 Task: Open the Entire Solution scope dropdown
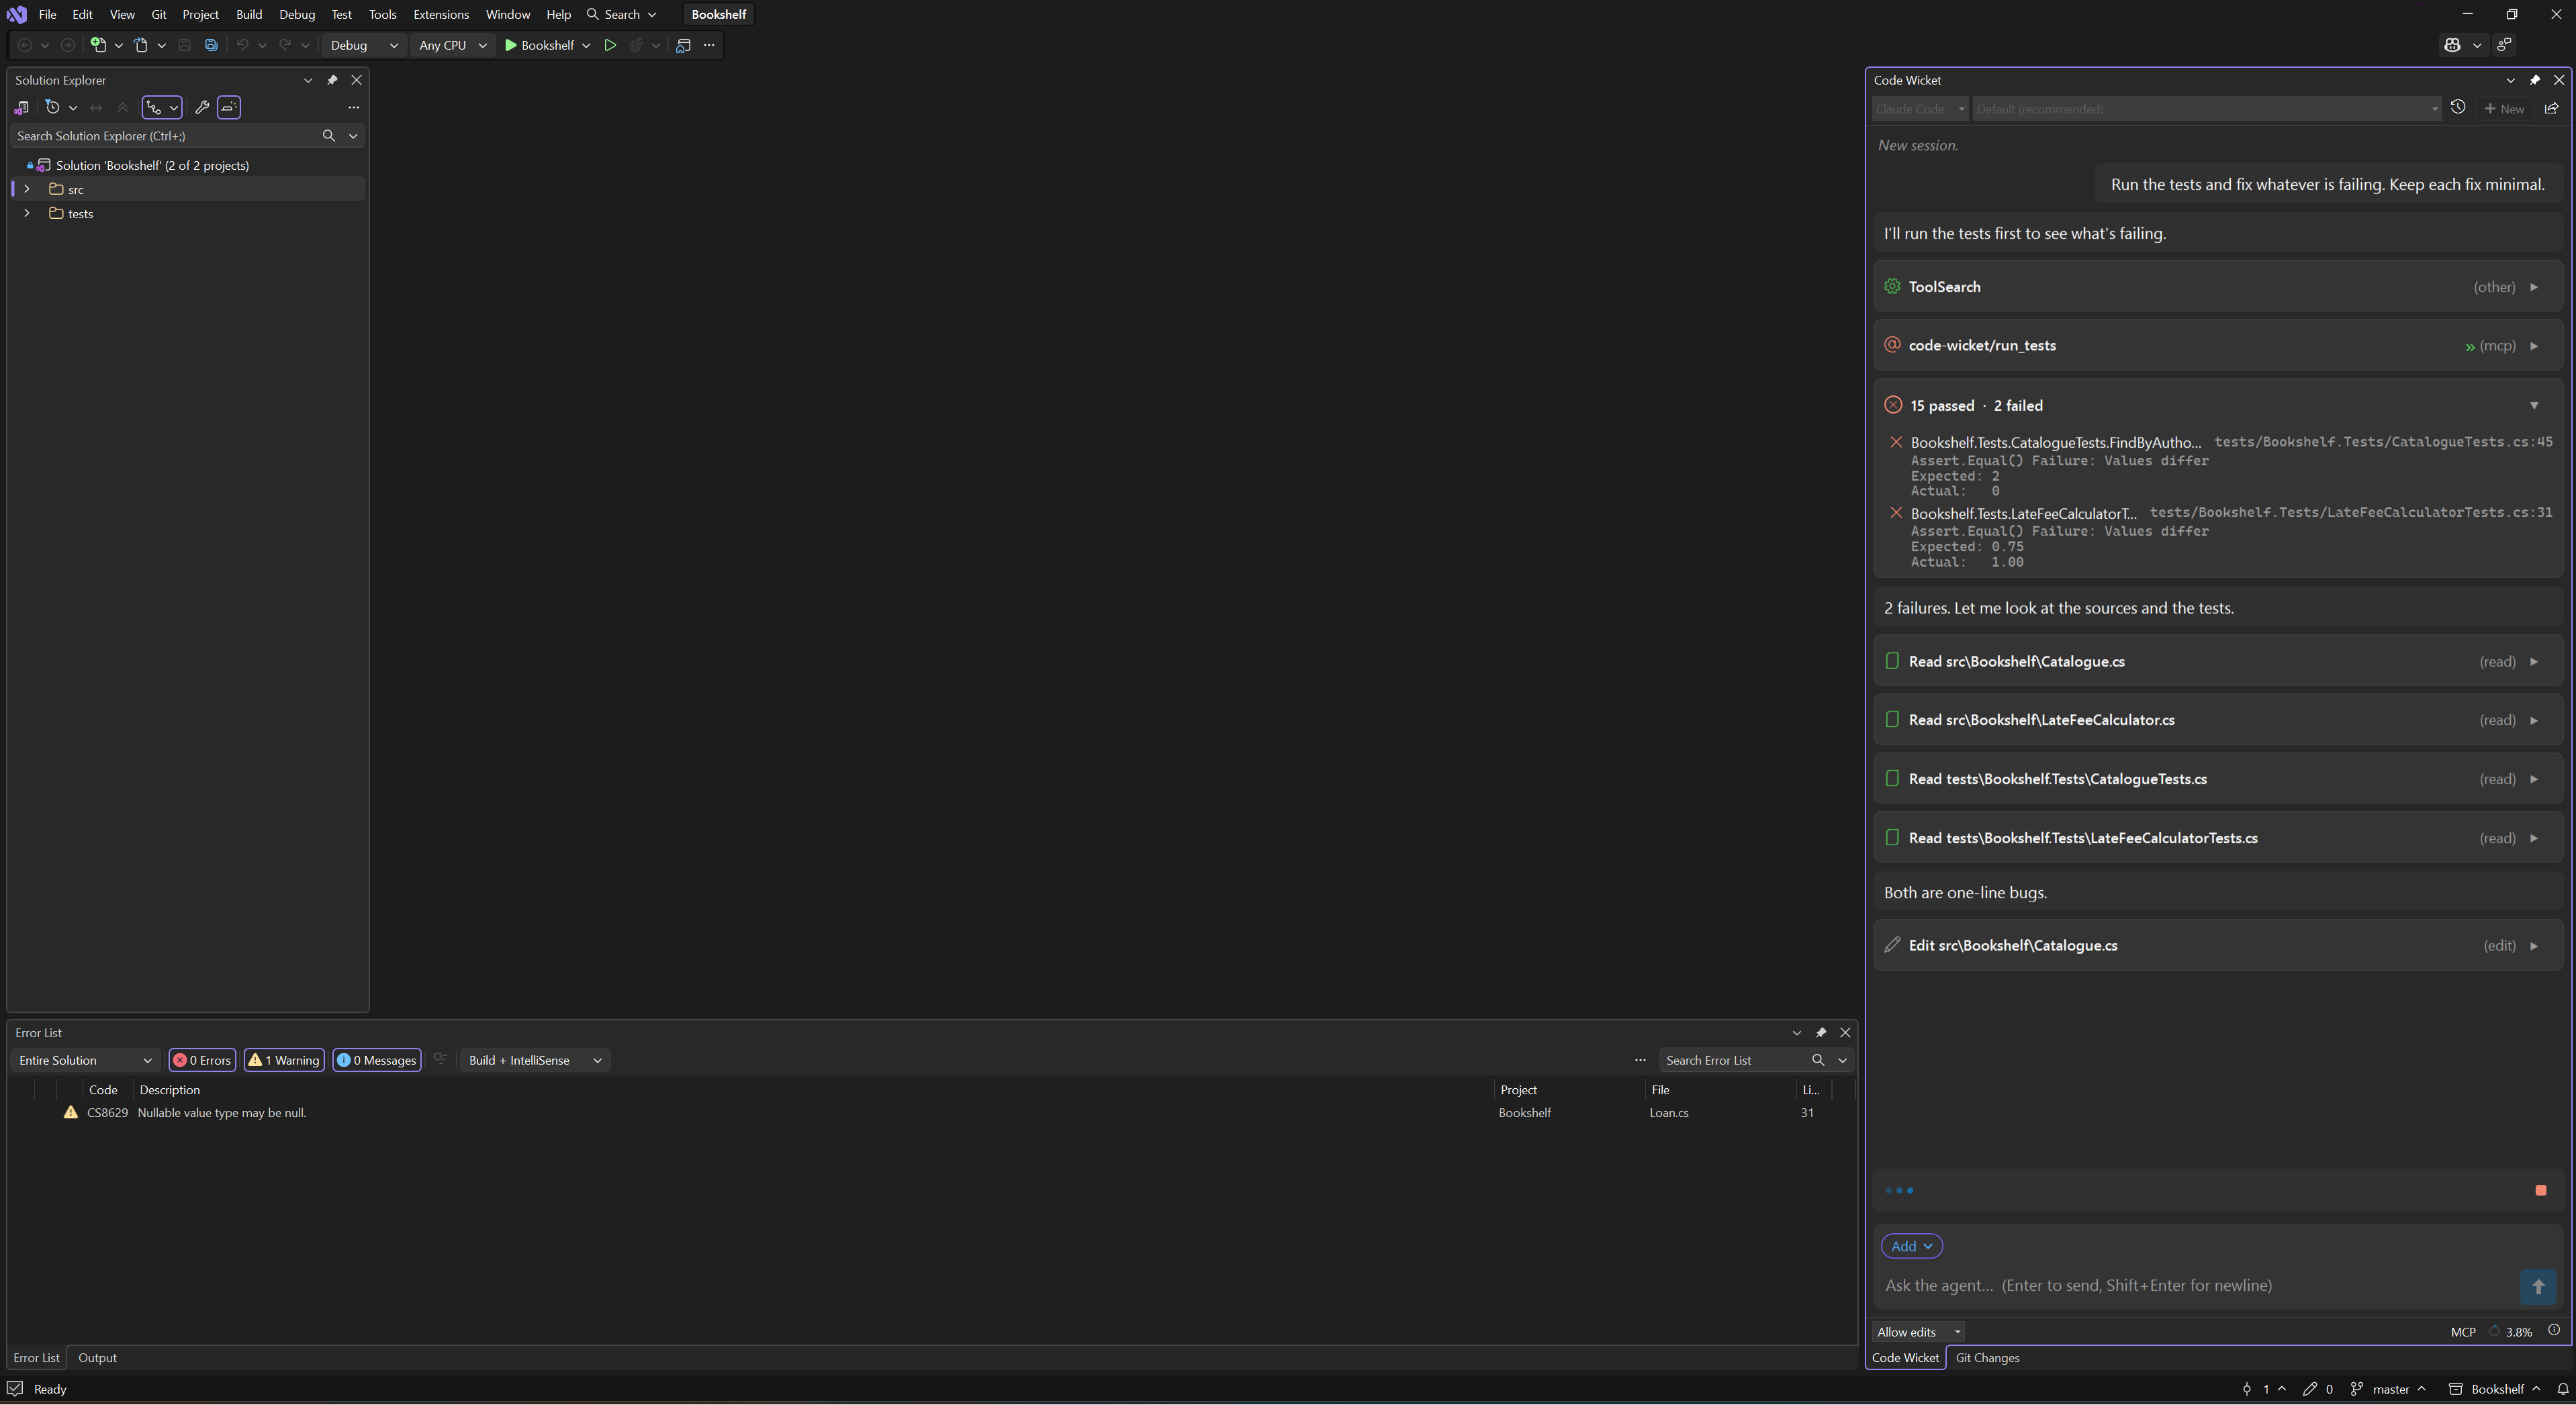click(x=85, y=1060)
